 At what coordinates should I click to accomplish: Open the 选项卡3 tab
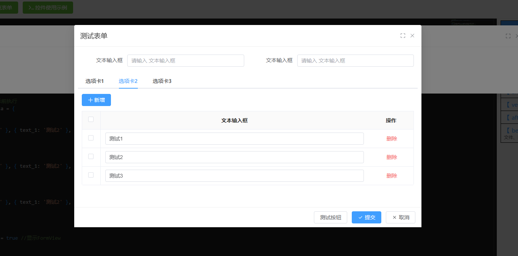(162, 81)
